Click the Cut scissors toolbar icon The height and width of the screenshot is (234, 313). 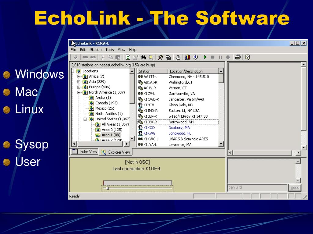pos(102,57)
